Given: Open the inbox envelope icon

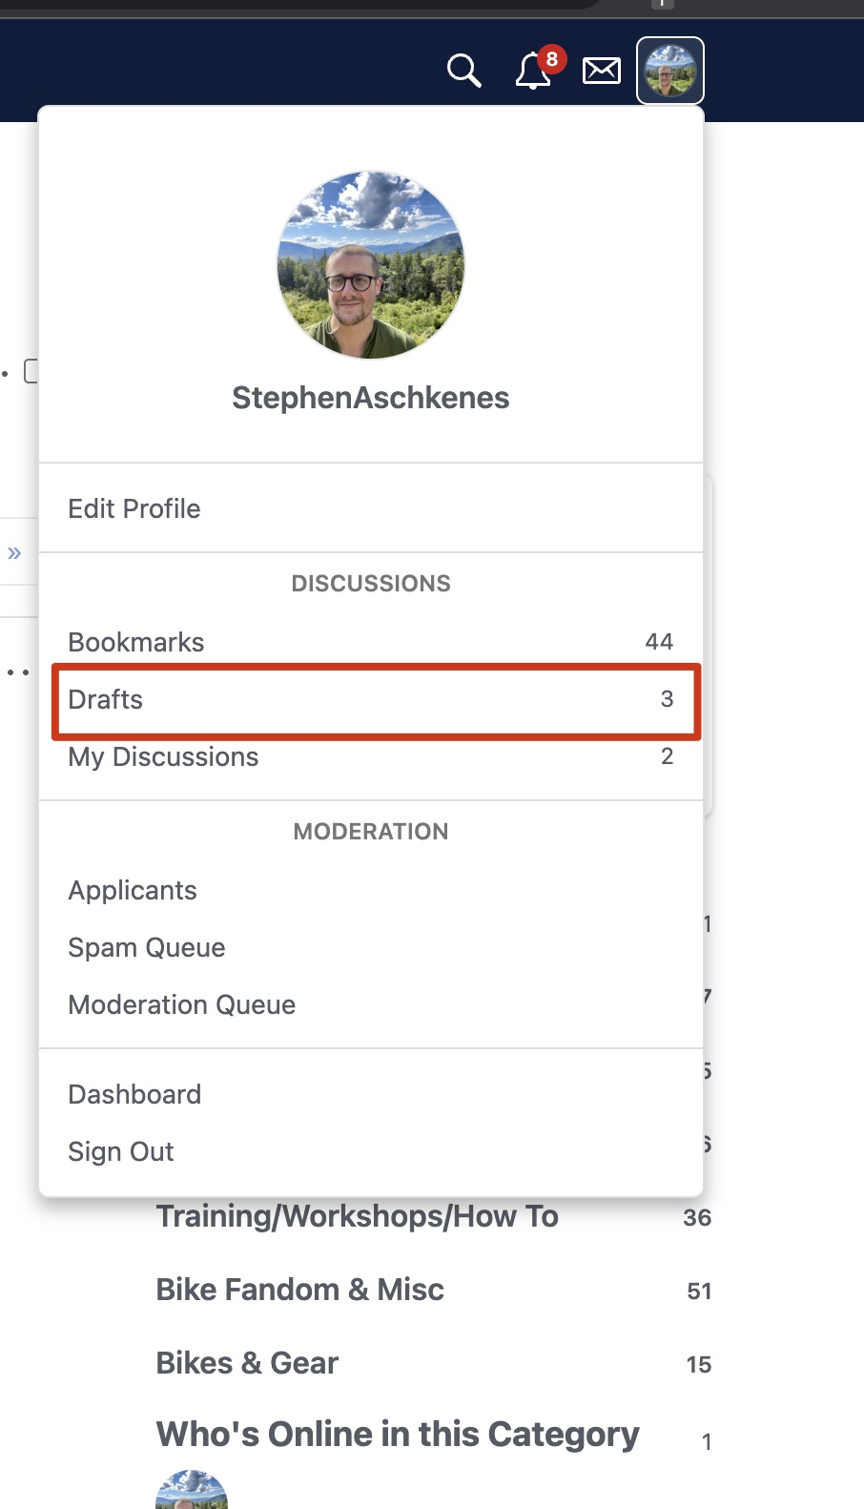Looking at the screenshot, I should pos(602,71).
